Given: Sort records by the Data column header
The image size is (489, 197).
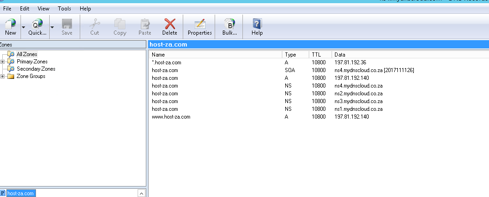Looking at the screenshot, I should 410,55.
